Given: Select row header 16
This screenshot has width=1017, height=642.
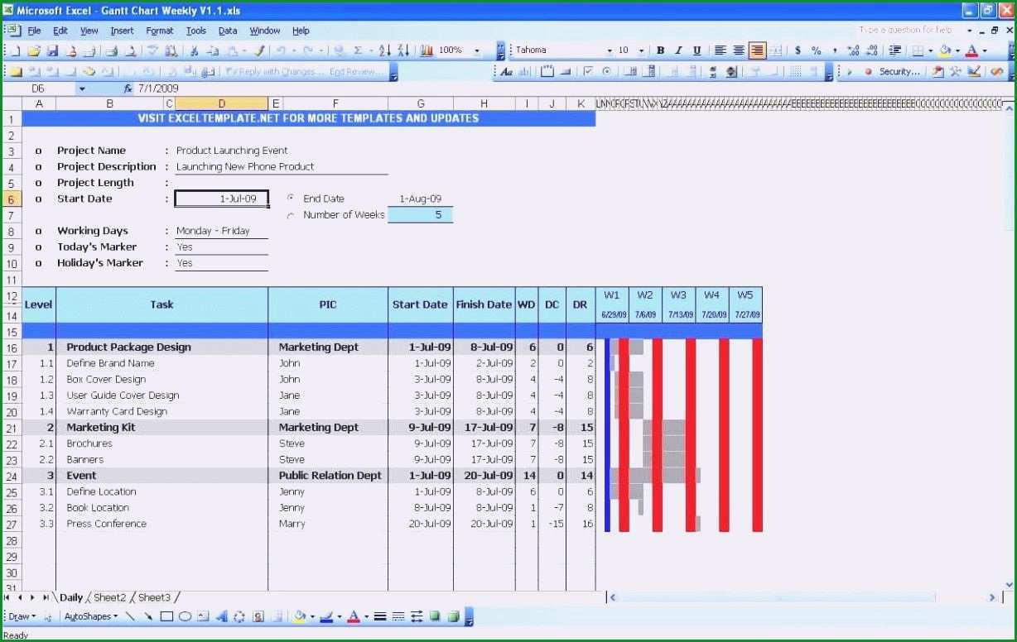Looking at the screenshot, I should coord(12,347).
